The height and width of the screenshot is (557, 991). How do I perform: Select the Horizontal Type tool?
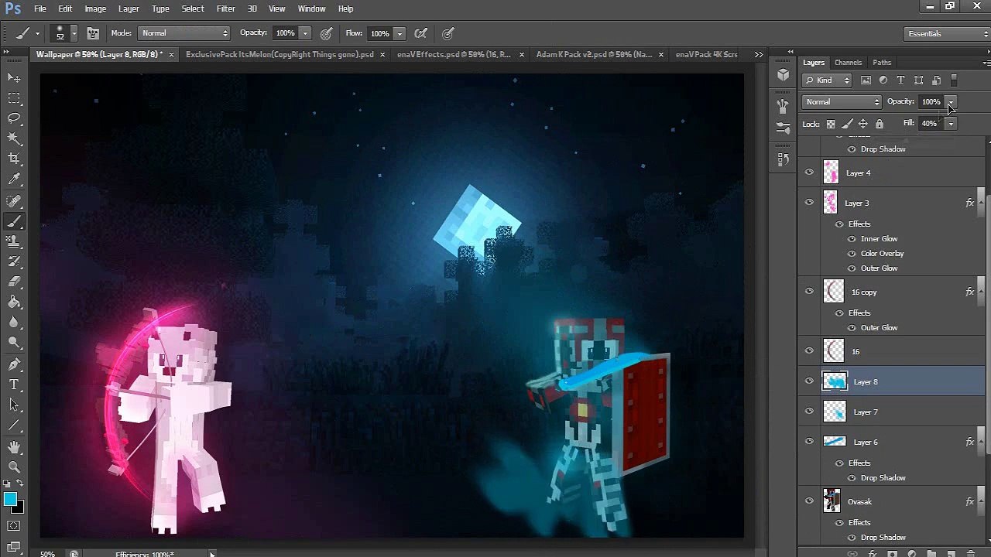[14, 384]
